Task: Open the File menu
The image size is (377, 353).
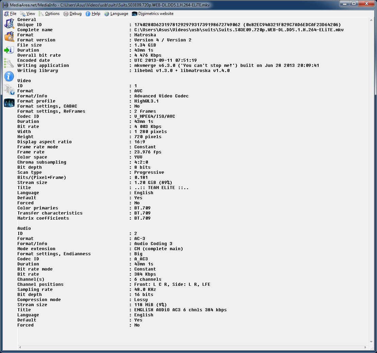Action: [x=11, y=14]
